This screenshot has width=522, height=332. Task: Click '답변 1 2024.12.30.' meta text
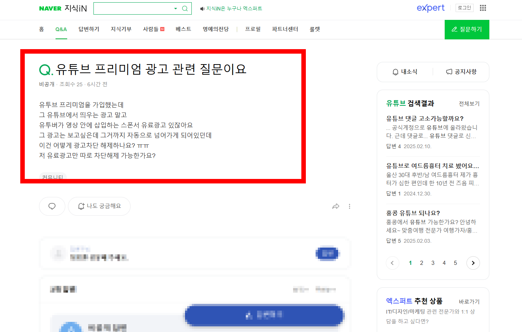[x=409, y=194]
